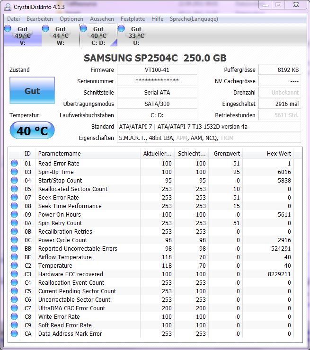Click status orb for Seek Error Rate
The width and height of the screenshot is (310, 350).
click(x=14, y=197)
